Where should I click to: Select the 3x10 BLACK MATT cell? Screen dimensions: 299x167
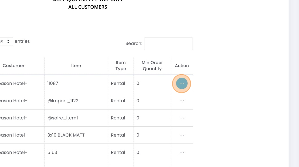pos(66,135)
